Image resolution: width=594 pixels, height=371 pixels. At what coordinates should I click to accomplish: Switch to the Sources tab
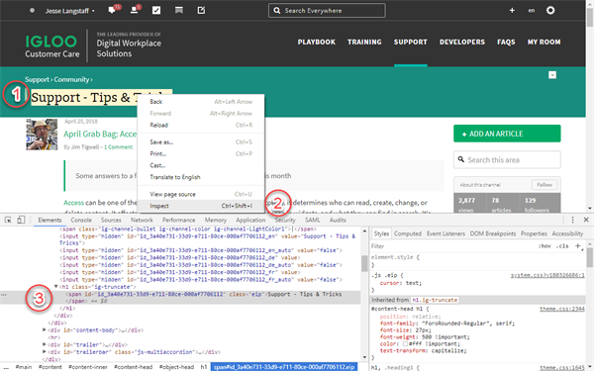pos(111,220)
